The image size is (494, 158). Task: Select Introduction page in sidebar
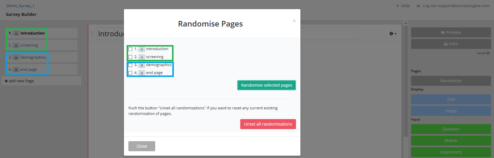coord(42,33)
